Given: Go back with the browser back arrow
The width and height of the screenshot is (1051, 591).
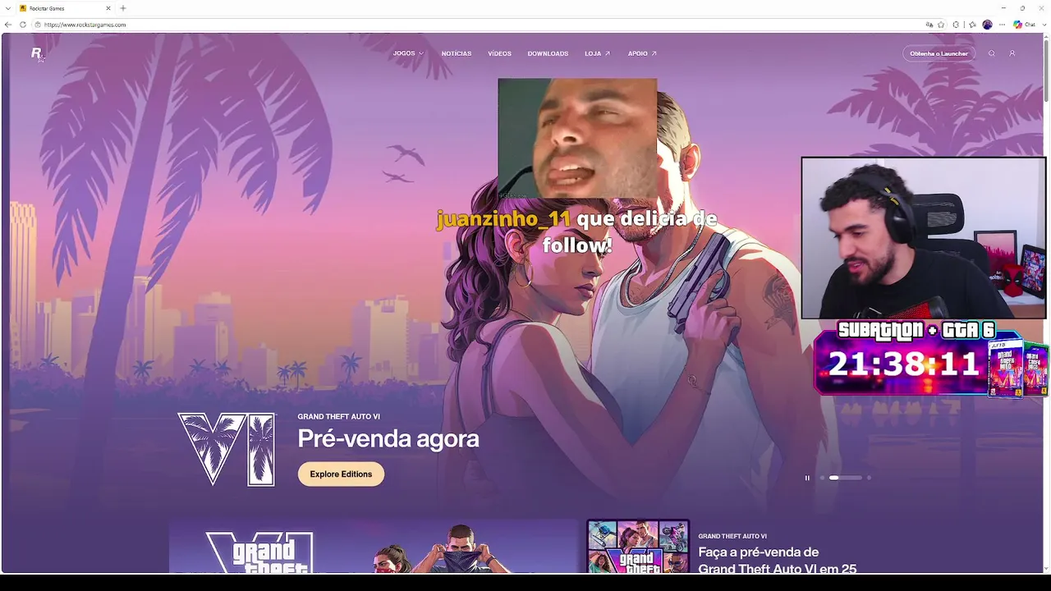Looking at the screenshot, I should (x=8, y=25).
